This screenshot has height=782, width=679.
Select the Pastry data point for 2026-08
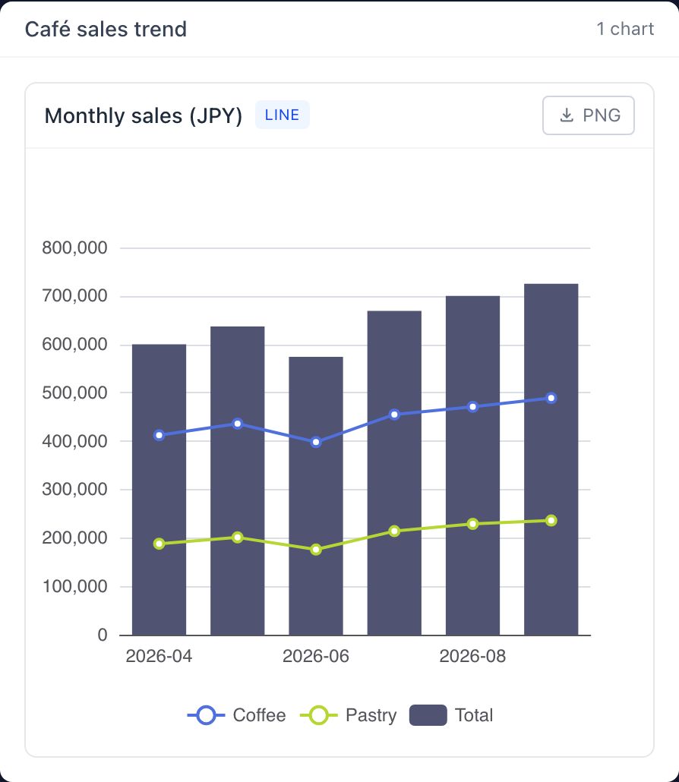[x=473, y=524]
